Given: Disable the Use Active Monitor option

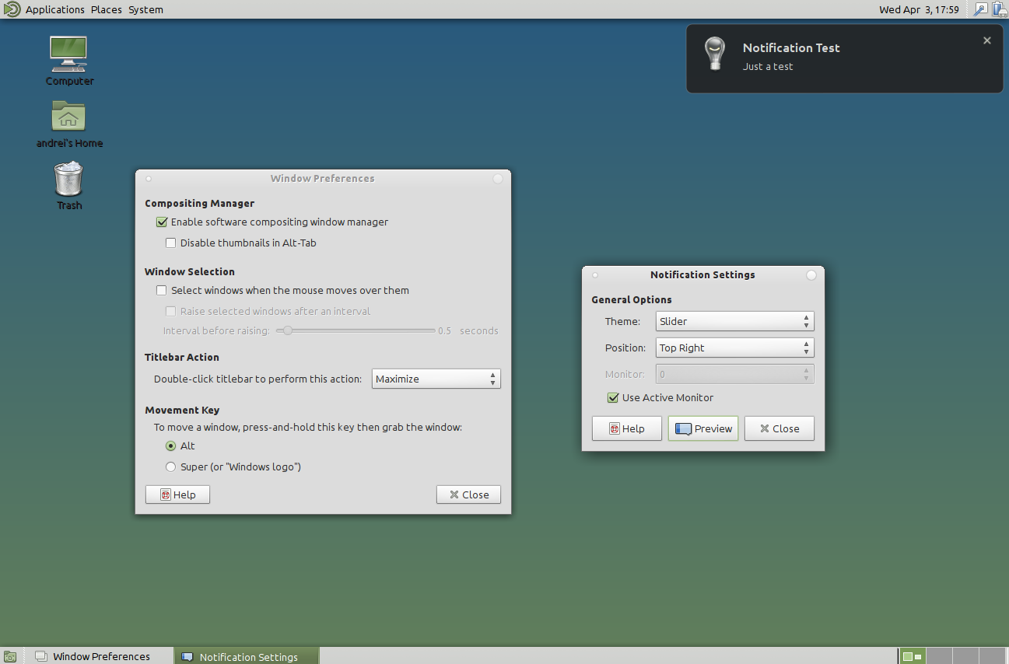Looking at the screenshot, I should click(x=613, y=397).
